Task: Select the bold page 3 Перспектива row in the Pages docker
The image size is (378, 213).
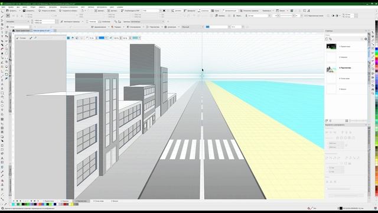Action: [x=346, y=68]
